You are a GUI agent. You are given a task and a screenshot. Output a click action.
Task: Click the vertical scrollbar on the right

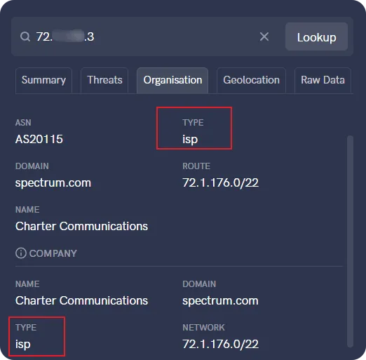tap(350, 241)
